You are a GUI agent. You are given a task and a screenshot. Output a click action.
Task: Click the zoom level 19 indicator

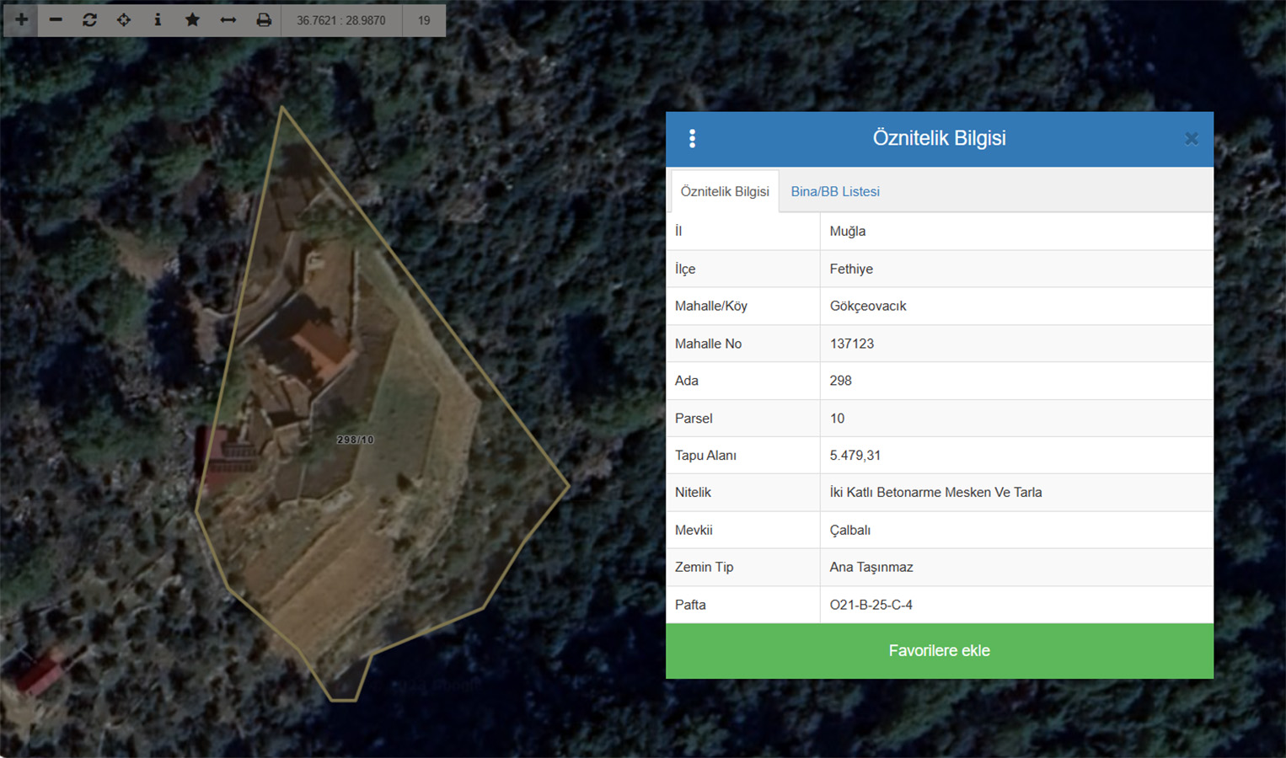[x=424, y=20]
